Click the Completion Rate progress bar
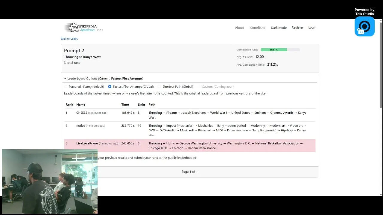 pos(280,50)
